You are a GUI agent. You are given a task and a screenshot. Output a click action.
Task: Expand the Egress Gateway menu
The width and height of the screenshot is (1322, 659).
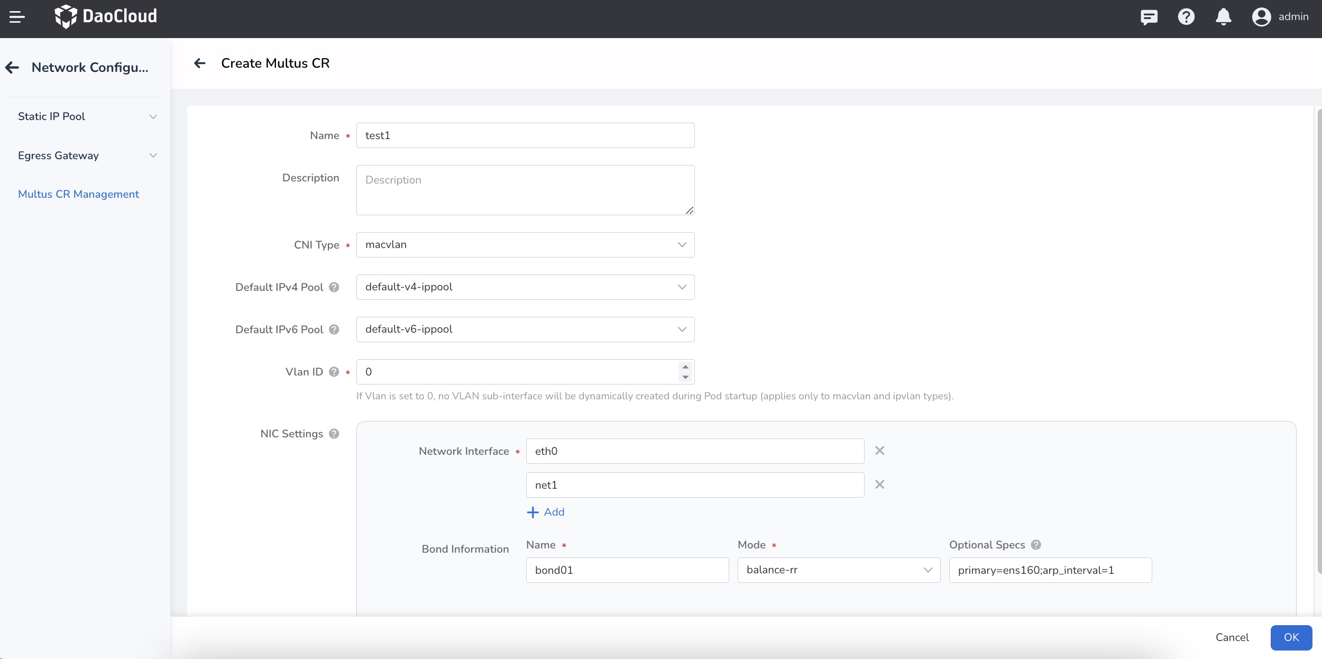pos(87,155)
